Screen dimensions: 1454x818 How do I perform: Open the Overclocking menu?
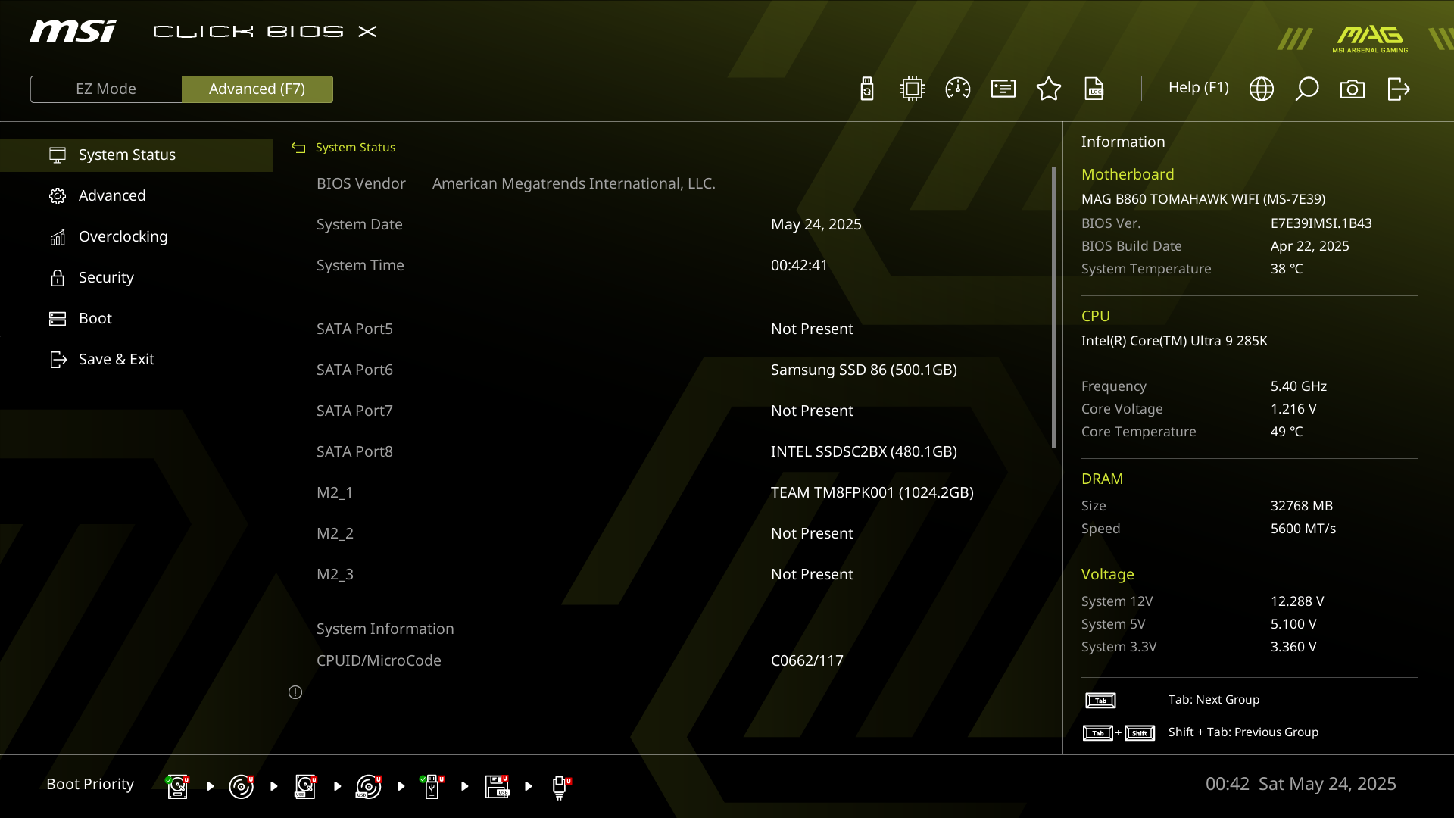[123, 236]
